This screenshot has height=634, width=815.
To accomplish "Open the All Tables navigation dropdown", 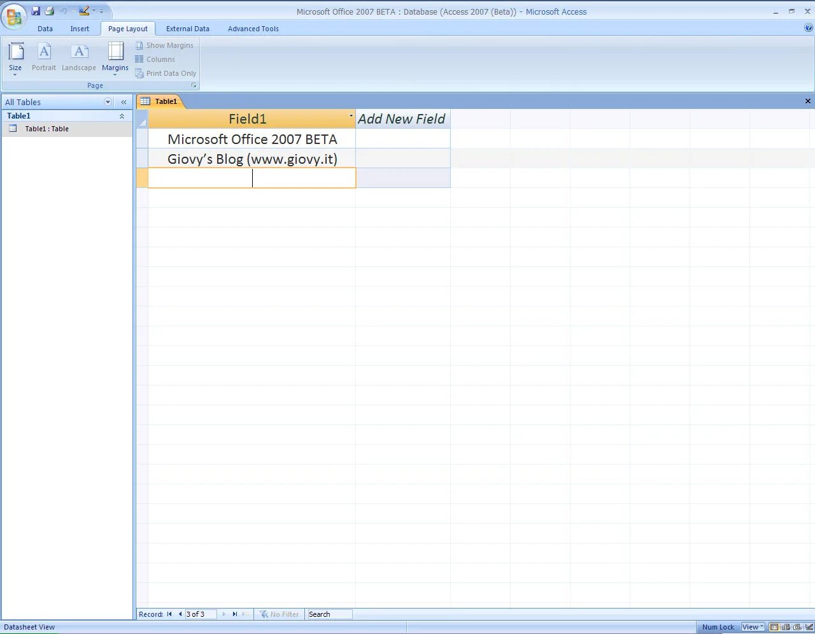I will (108, 102).
